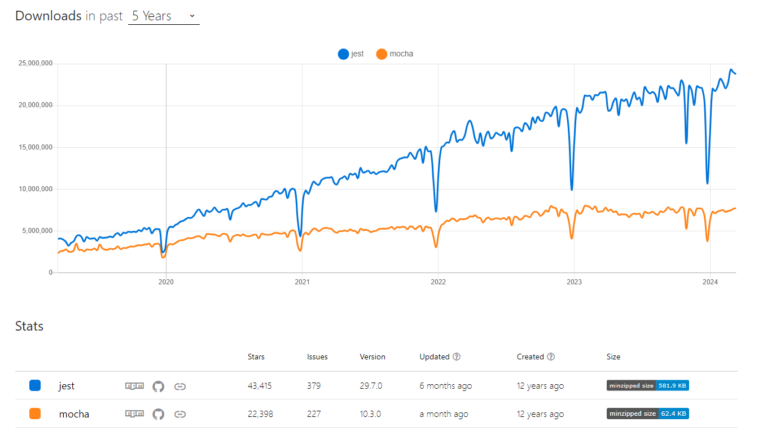
Task: Click the 10,000,000 y-axis label
Action: pyautogui.click(x=35, y=189)
